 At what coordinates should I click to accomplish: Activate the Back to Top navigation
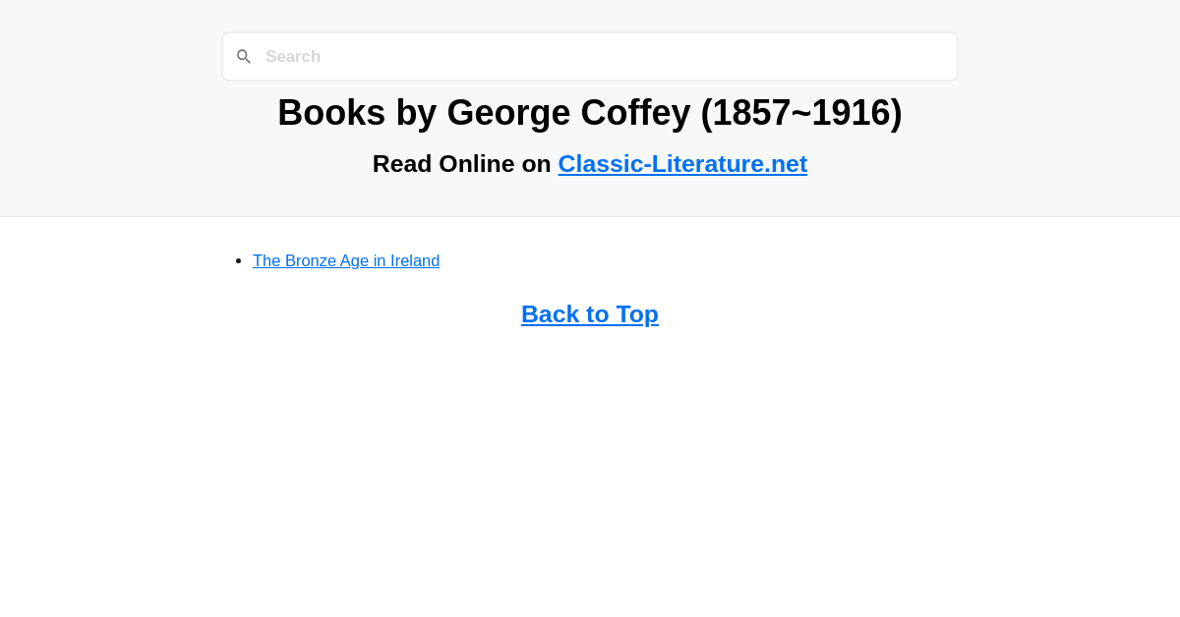[x=590, y=313]
